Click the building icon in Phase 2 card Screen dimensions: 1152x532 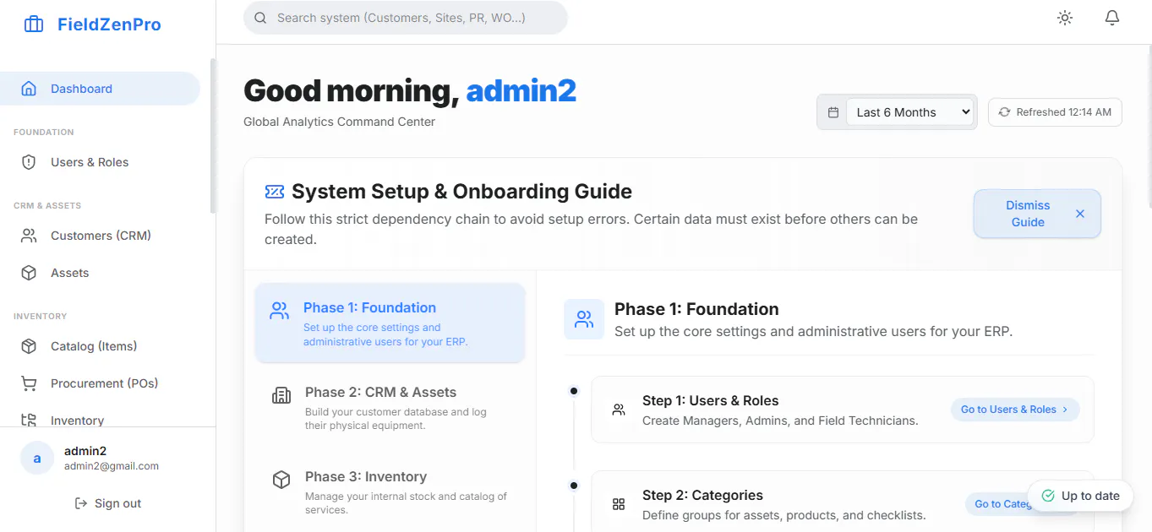click(281, 395)
